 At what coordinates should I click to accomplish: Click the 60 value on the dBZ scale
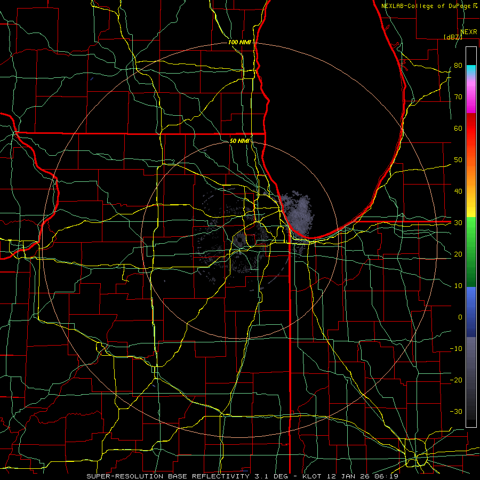pos(458,128)
